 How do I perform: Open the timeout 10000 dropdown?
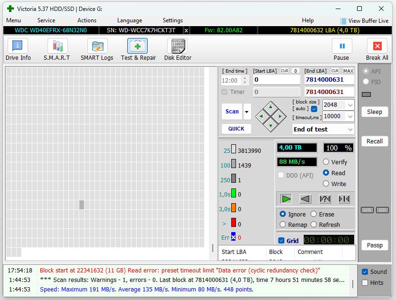(x=350, y=116)
